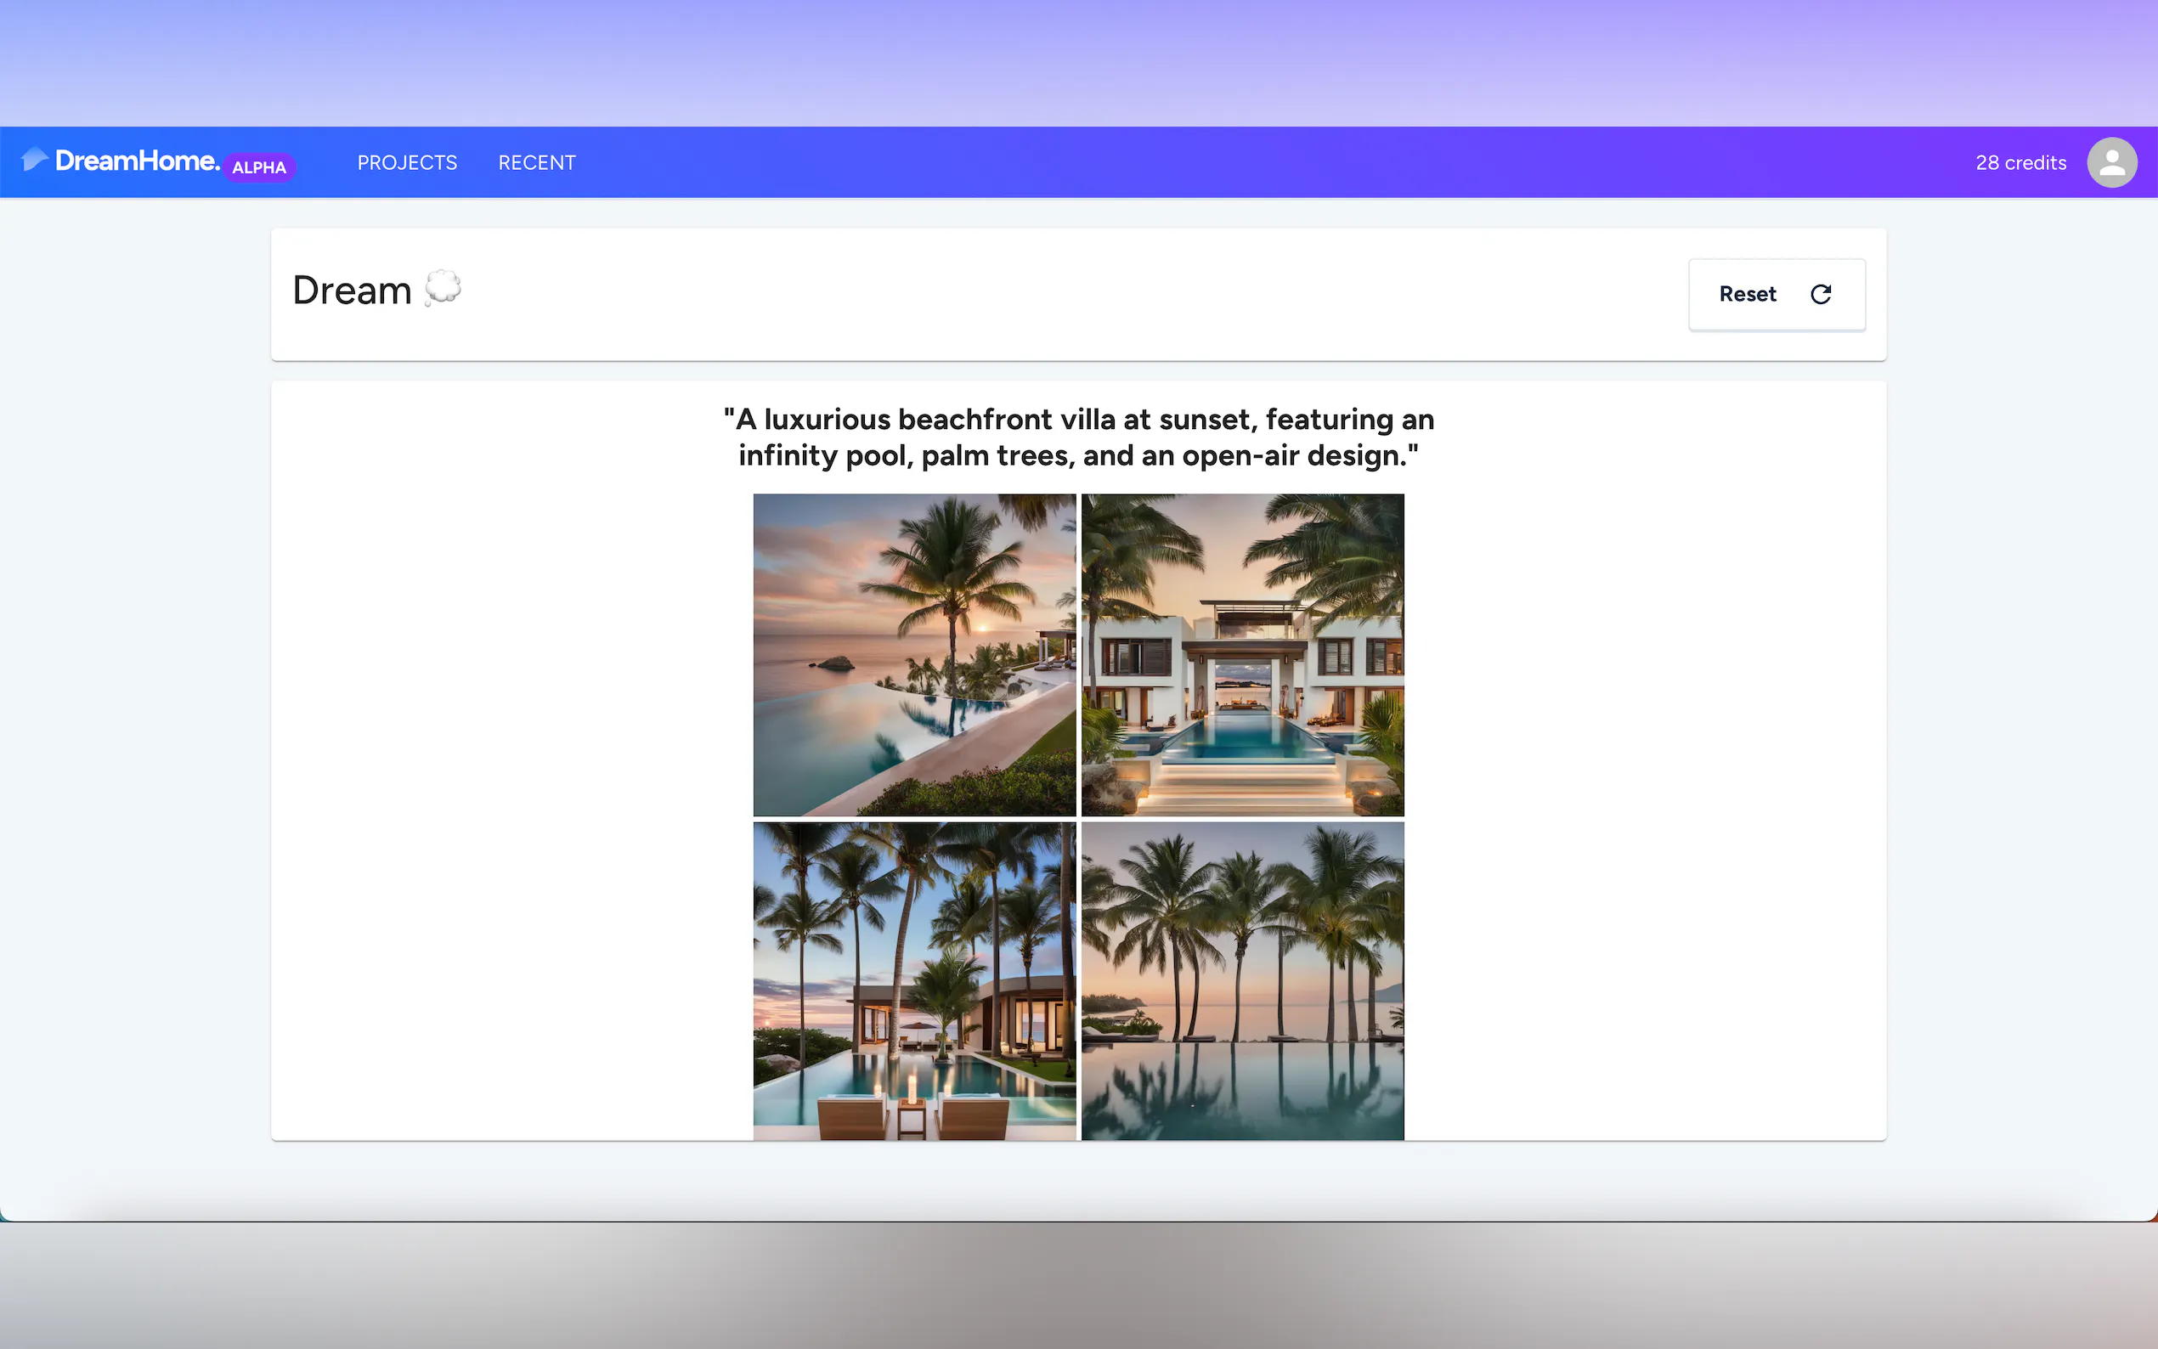Open bottom-left villa with lounge chairs image

tap(913, 979)
